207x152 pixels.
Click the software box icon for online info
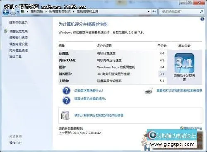[x=65, y=115]
